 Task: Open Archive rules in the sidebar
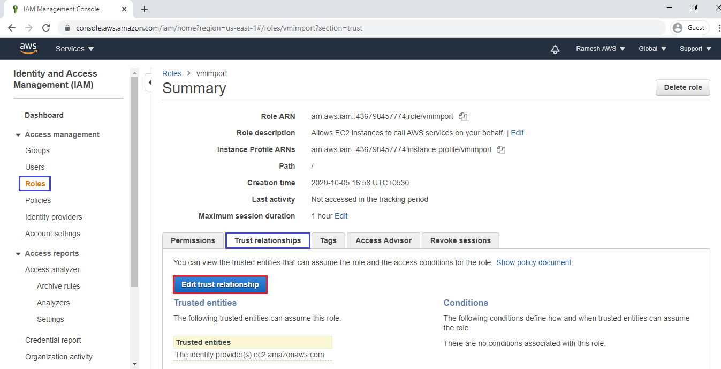(58, 286)
